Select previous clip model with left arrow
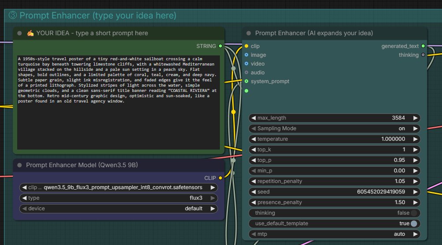The image size is (442, 245). coord(24,187)
